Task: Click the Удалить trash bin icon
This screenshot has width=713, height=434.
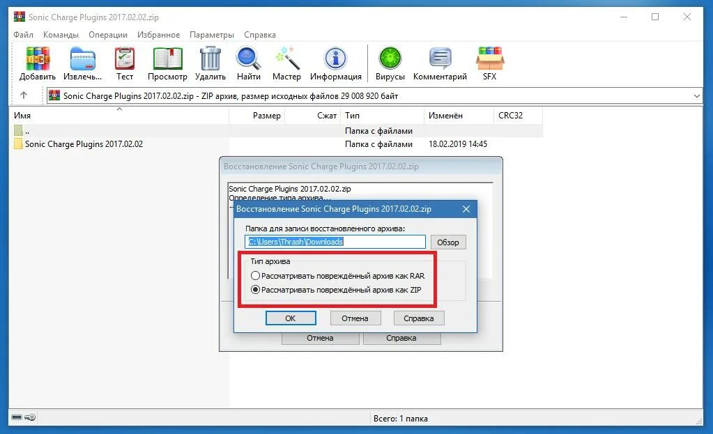Action: 210,59
